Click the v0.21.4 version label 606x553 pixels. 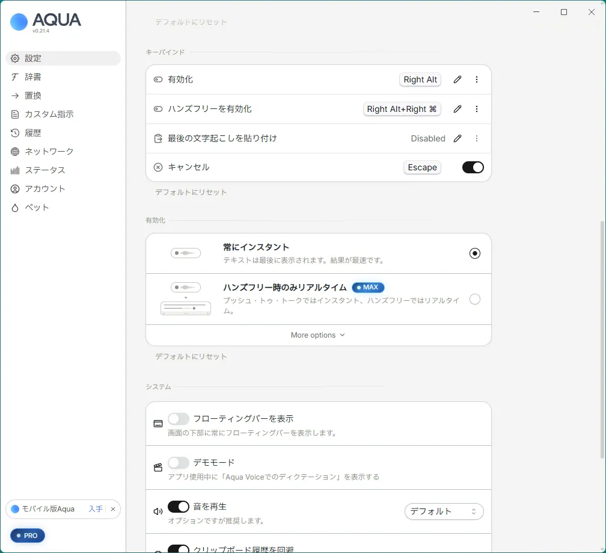(41, 31)
